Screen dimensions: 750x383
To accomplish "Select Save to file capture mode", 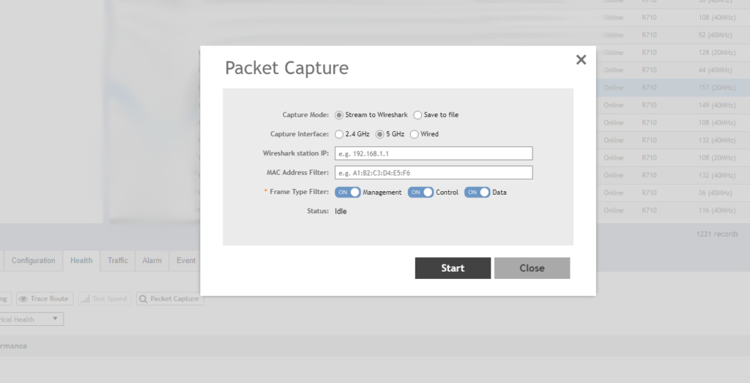I will 417,115.
